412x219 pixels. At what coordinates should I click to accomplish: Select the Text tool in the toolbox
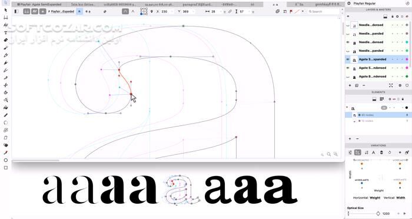(x=6, y=32)
